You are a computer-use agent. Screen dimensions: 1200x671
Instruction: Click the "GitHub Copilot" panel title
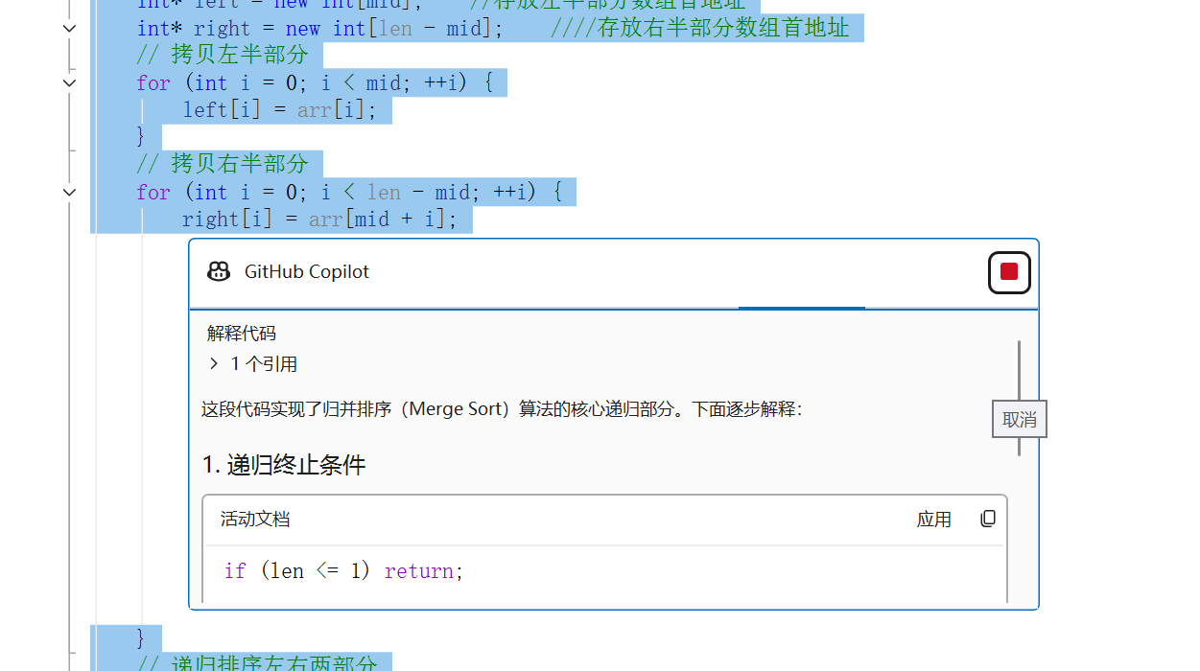307,272
